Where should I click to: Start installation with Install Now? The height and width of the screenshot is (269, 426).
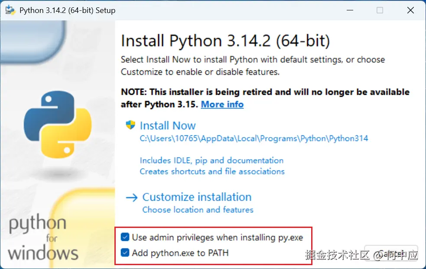pos(168,126)
